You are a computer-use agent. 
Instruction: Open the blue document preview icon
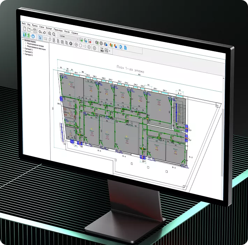(121, 47)
